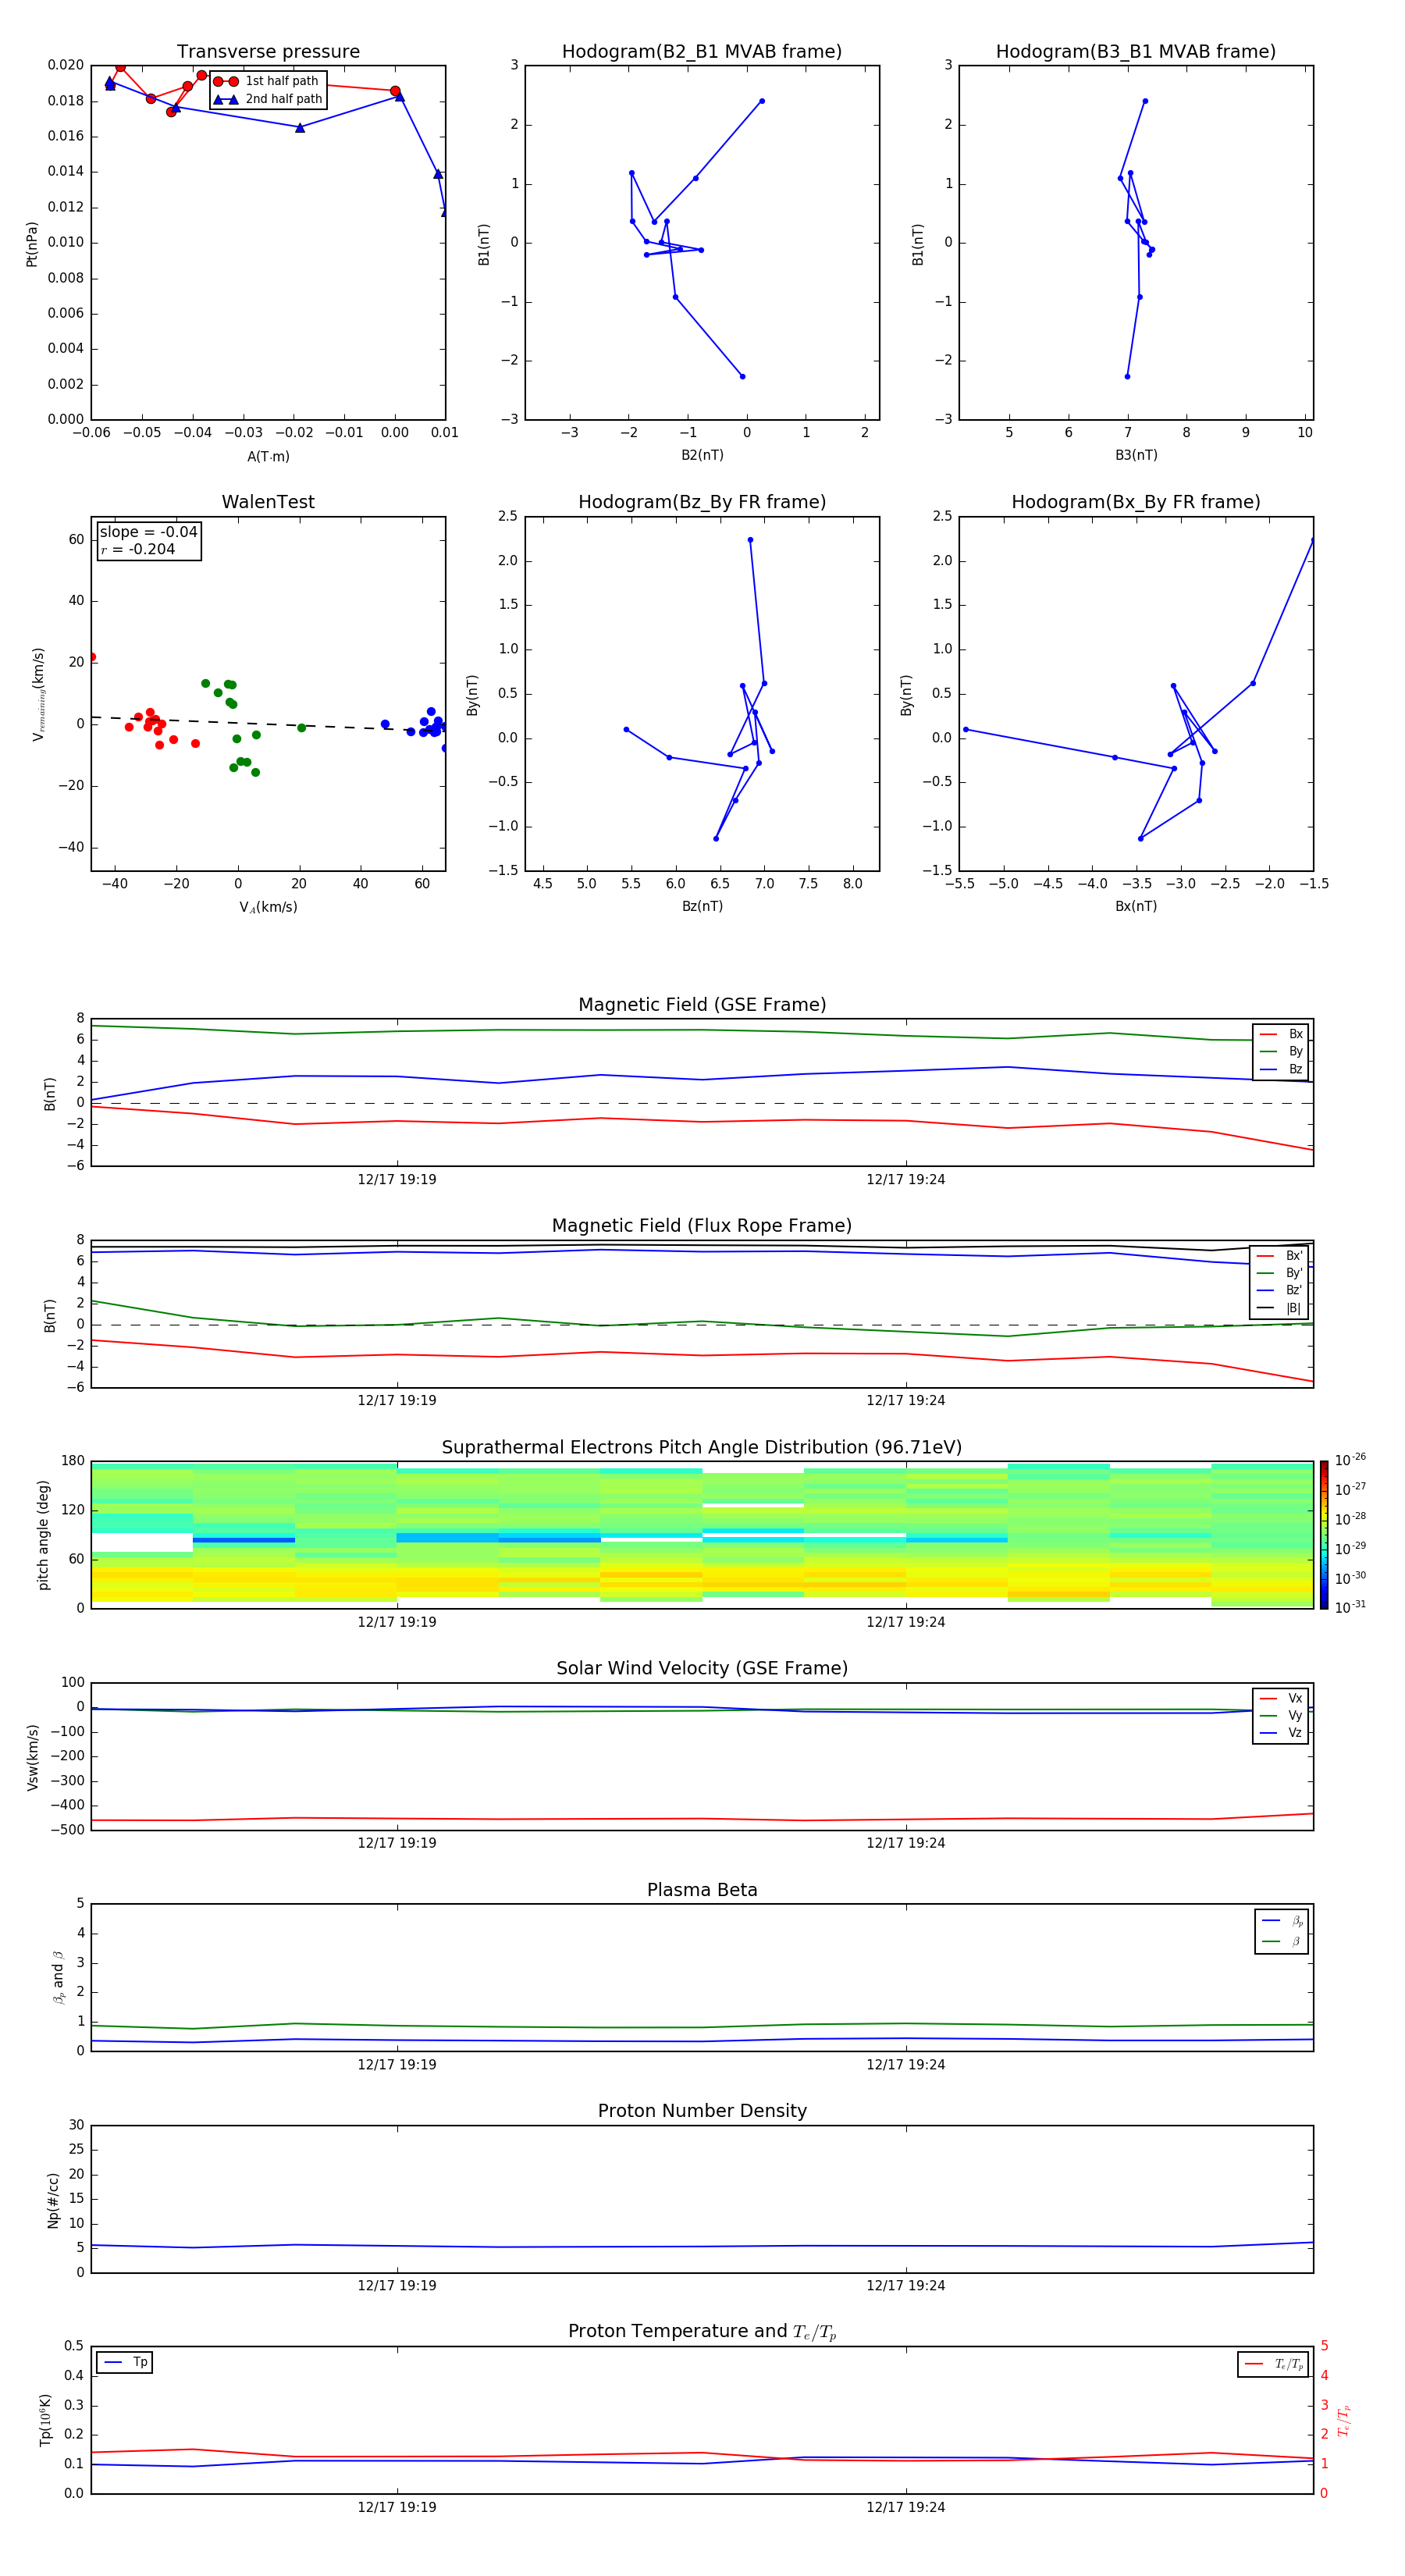1405x2576 pixels.
Task: Click the pitch angle distribution heatmap
Action: [702, 1535]
